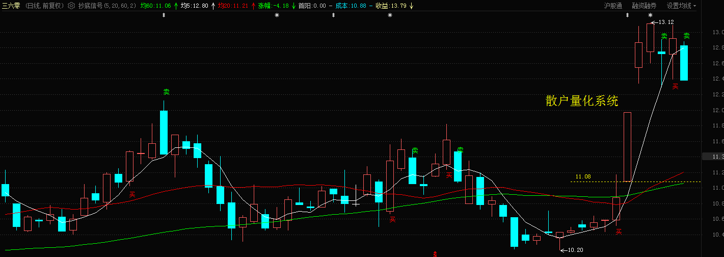The height and width of the screenshot is (257, 724).
Task: Click the dollar sign marker at the chart bottom
Action: click(x=435, y=253)
